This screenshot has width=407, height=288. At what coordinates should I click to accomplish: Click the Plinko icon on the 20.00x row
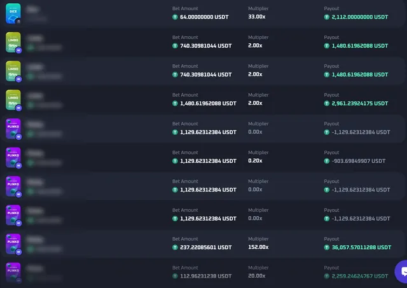(x=13, y=273)
